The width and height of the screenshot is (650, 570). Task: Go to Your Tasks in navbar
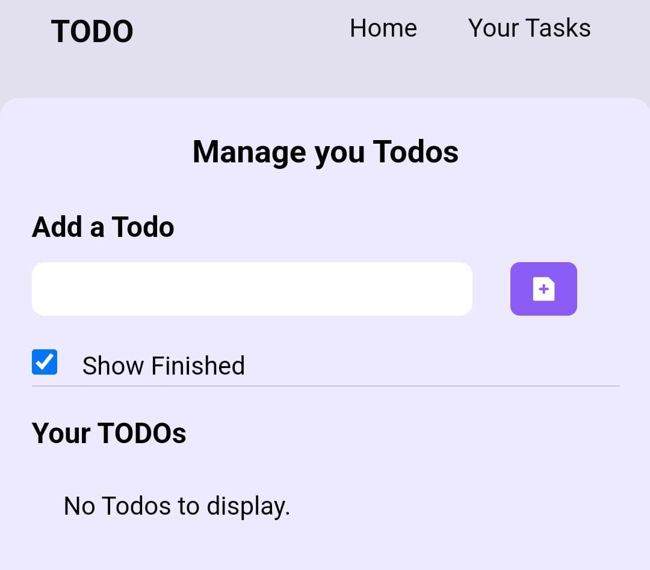[x=529, y=28]
